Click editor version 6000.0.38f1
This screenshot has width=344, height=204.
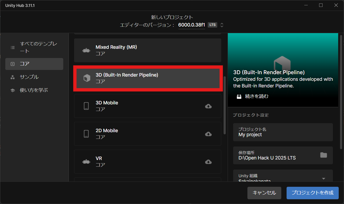(192, 25)
